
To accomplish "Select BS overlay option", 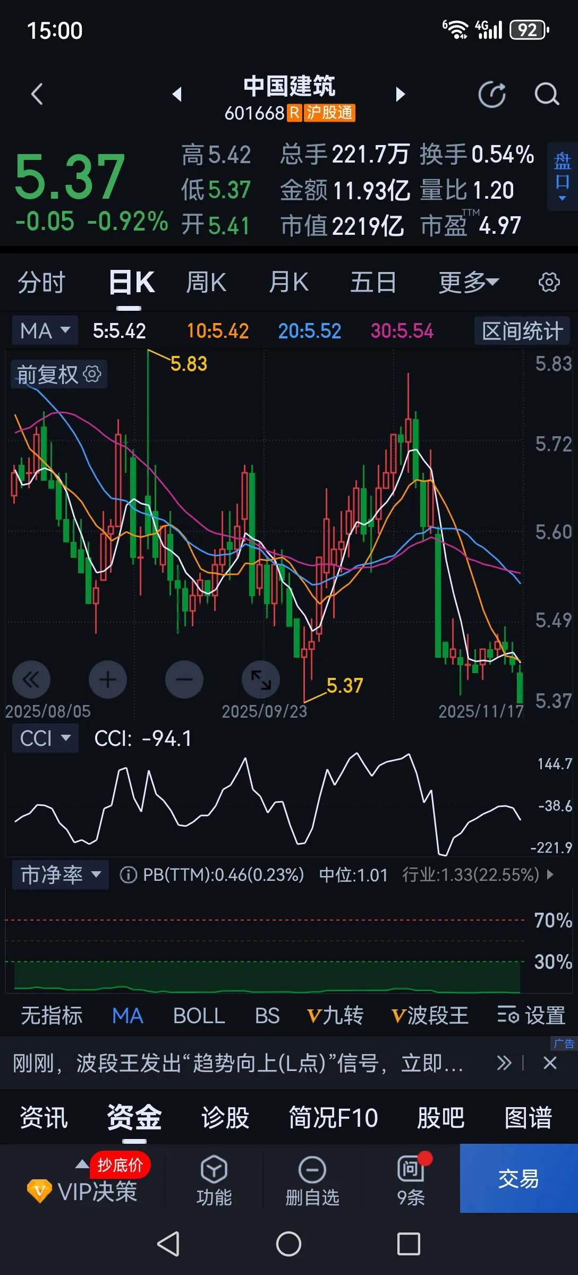I will [x=267, y=1015].
